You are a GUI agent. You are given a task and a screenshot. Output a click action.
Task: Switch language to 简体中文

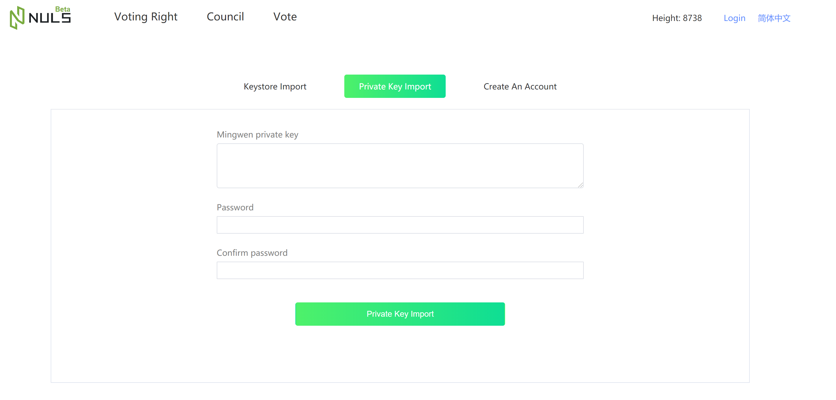coord(774,18)
